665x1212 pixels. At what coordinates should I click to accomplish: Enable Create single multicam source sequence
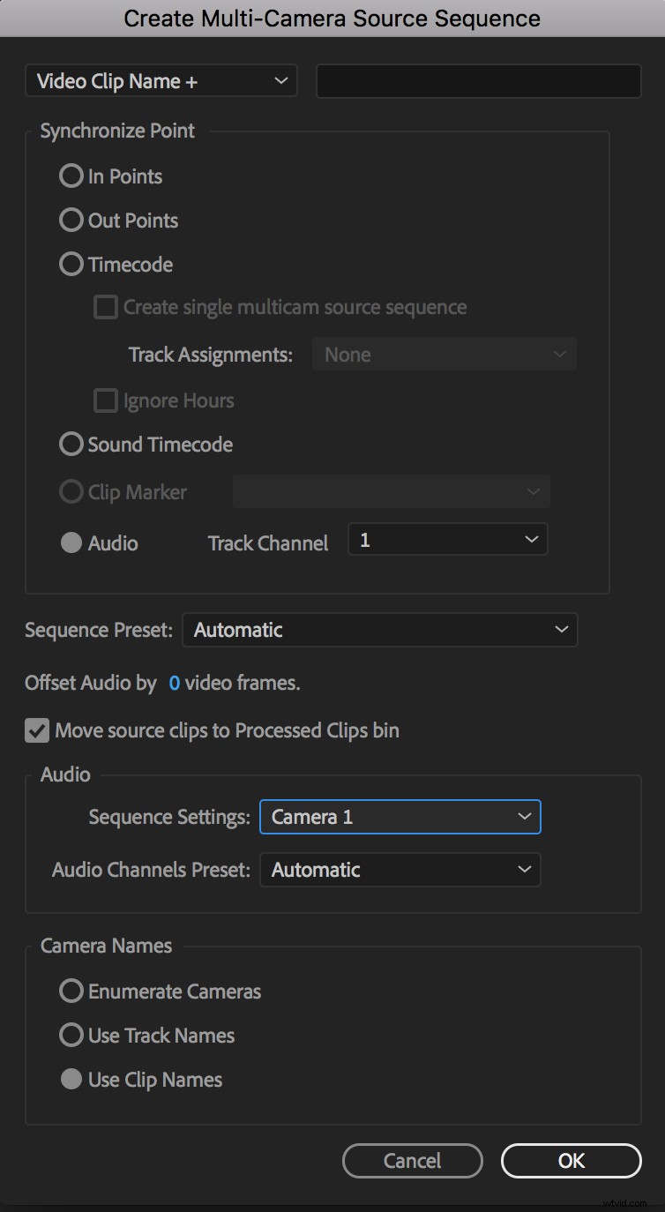[x=105, y=306]
